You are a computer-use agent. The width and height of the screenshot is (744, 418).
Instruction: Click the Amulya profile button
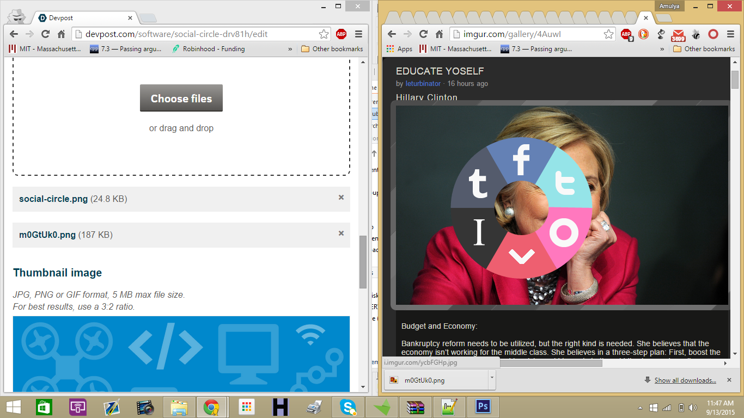coord(668,5)
